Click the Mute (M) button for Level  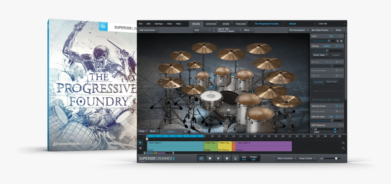341,41
